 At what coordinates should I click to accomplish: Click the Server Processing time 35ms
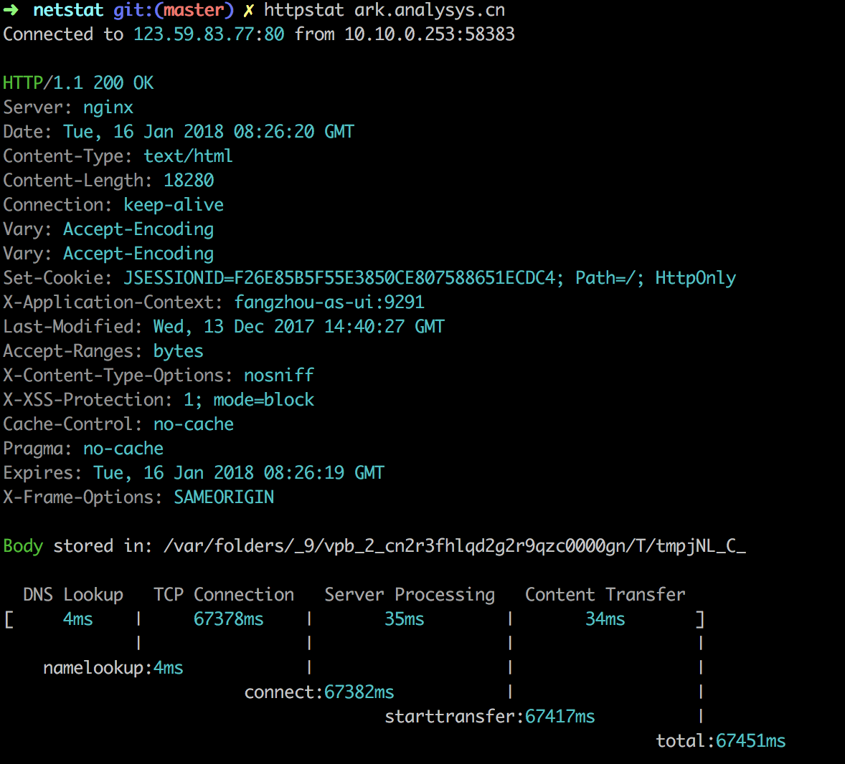click(x=404, y=619)
